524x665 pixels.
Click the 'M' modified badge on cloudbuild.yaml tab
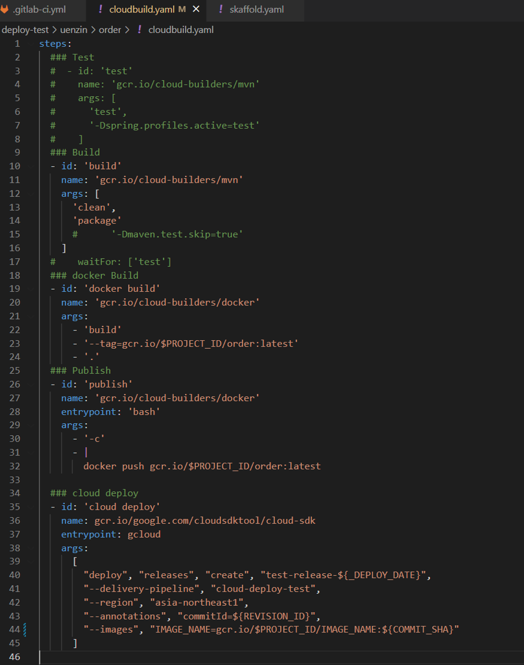[x=182, y=9]
